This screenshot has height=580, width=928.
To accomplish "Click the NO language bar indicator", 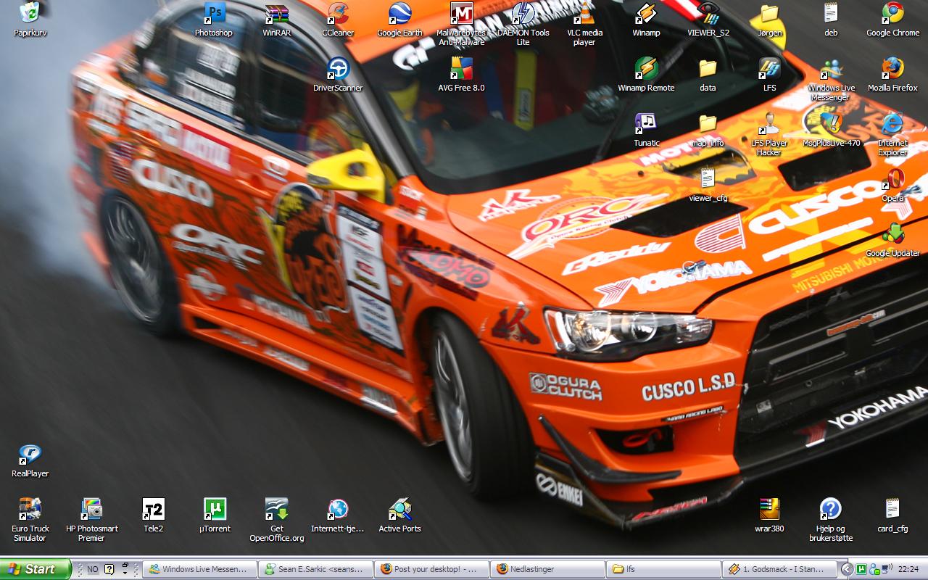I will click(x=93, y=569).
